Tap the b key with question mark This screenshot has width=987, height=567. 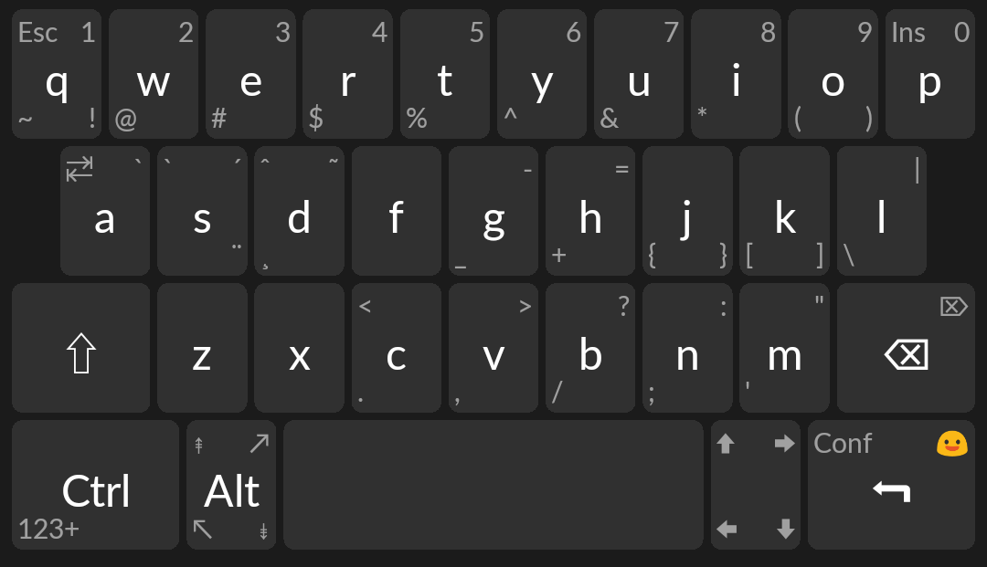tap(590, 348)
